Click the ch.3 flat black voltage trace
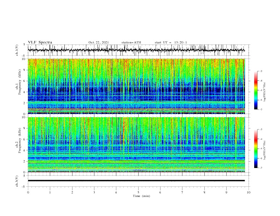This screenshot has height=216, width=280. (x=136, y=181)
